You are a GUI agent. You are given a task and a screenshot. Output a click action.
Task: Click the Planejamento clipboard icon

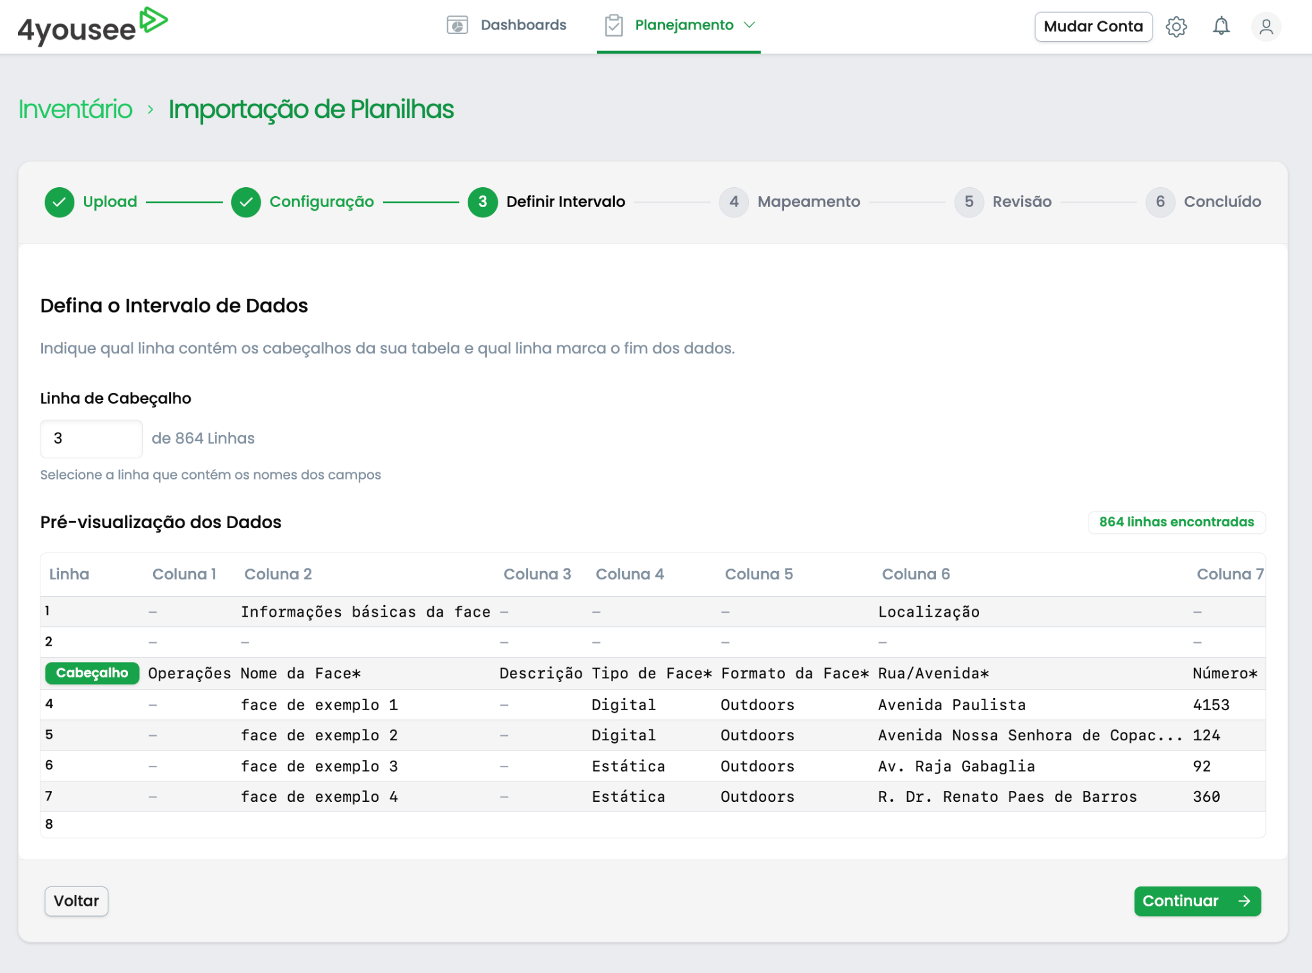pos(613,25)
